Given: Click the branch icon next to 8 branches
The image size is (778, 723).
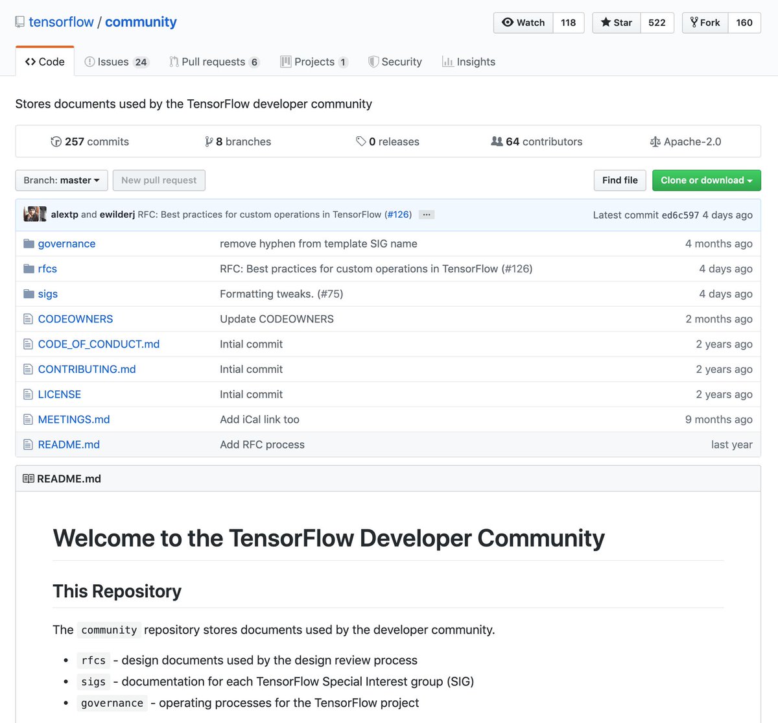Looking at the screenshot, I should (x=209, y=141).
